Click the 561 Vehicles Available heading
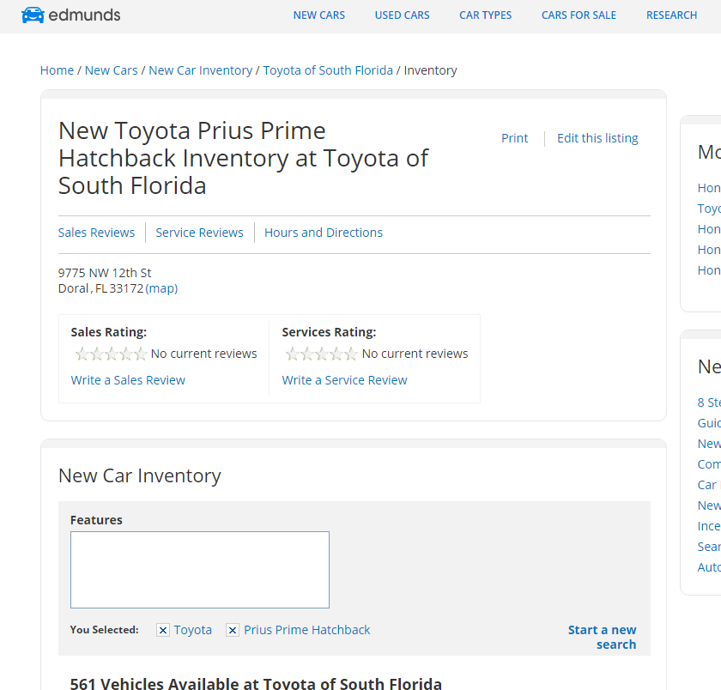The image size is (721, 690). [x=256, y=683]
